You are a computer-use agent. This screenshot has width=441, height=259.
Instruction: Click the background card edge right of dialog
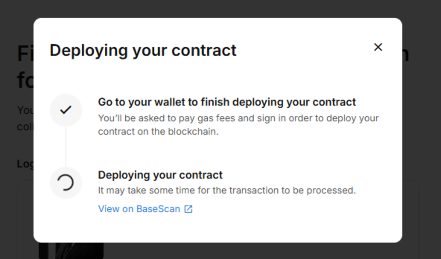[x=411, y=220]
